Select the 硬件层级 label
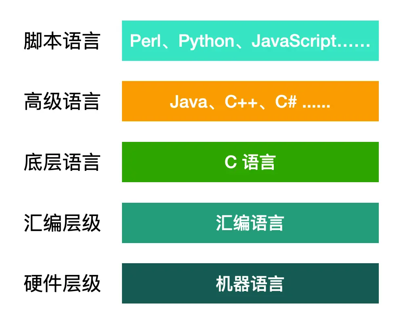The image size is (420, 316). (x=62, y=283)
